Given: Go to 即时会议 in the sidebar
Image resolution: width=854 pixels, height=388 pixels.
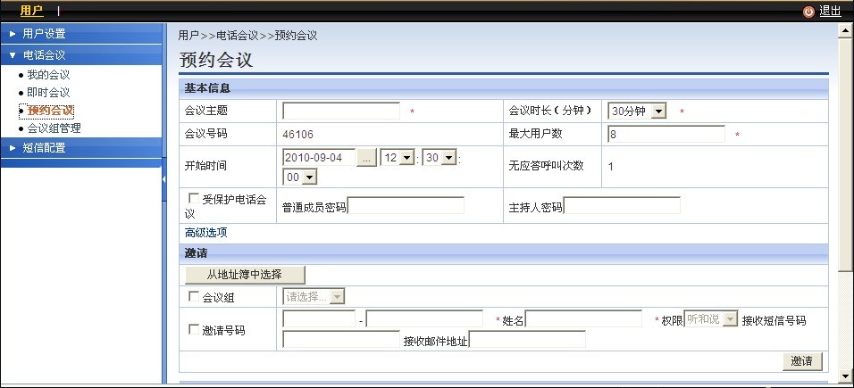Looking at the screenshot, I should pos(48,93).
